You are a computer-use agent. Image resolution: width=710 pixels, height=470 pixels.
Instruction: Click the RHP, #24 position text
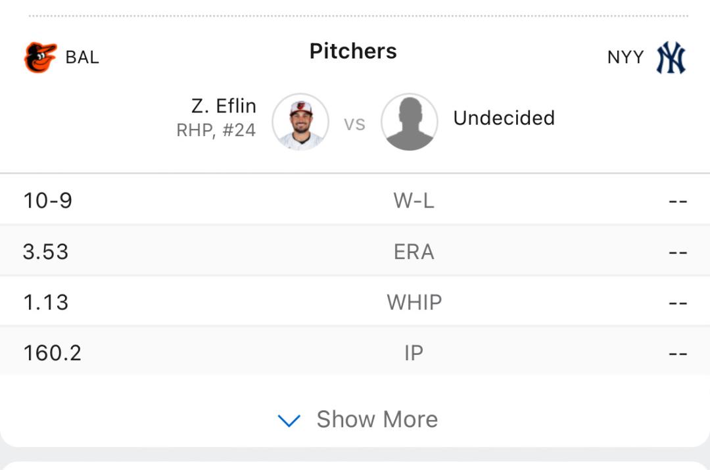216,130
